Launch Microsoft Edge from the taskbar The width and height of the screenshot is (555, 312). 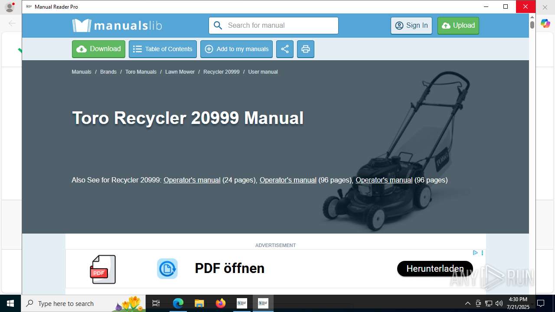[178, 303]
